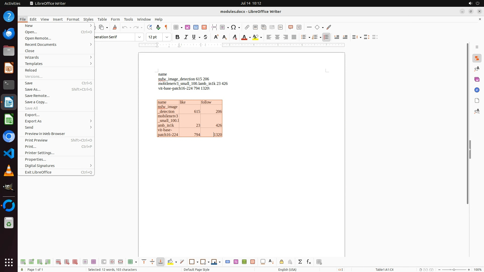Expand the font name dropdown arrow

(139, 37)
